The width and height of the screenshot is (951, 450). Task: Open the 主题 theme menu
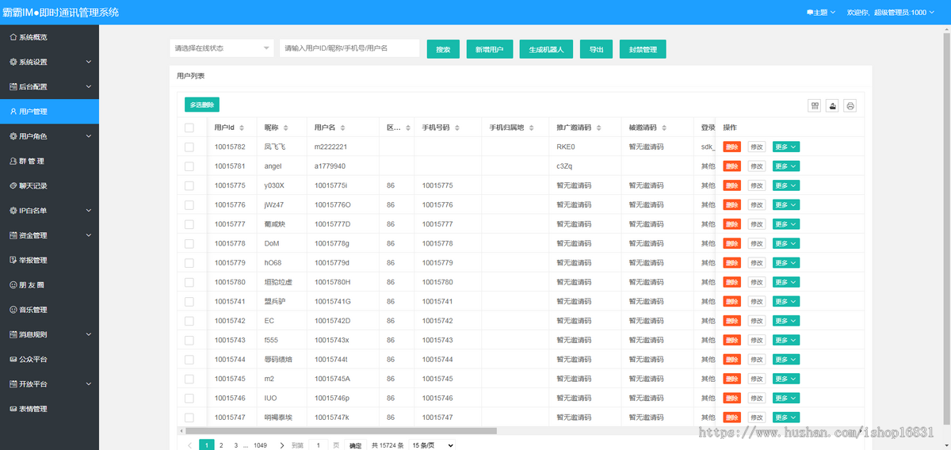pyautogui.click(x=821, y=12)
